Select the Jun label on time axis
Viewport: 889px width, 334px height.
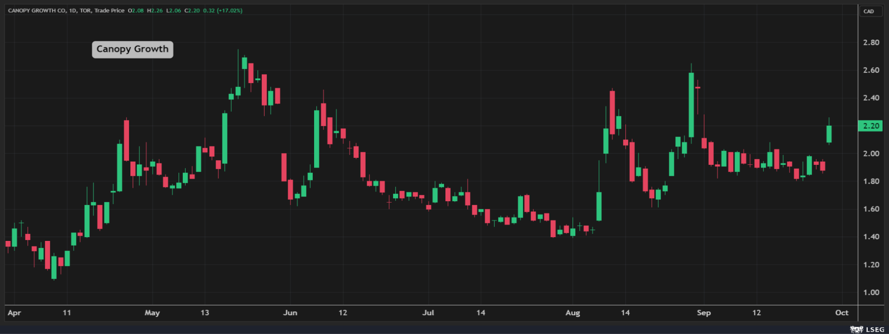290,313
